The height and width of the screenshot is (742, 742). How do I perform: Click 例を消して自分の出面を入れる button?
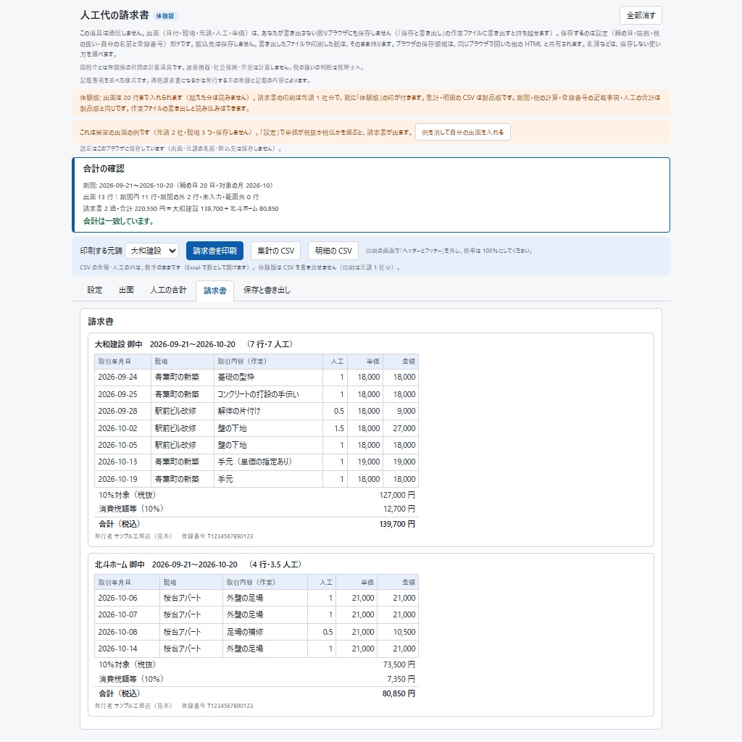(x=463, y=132)
